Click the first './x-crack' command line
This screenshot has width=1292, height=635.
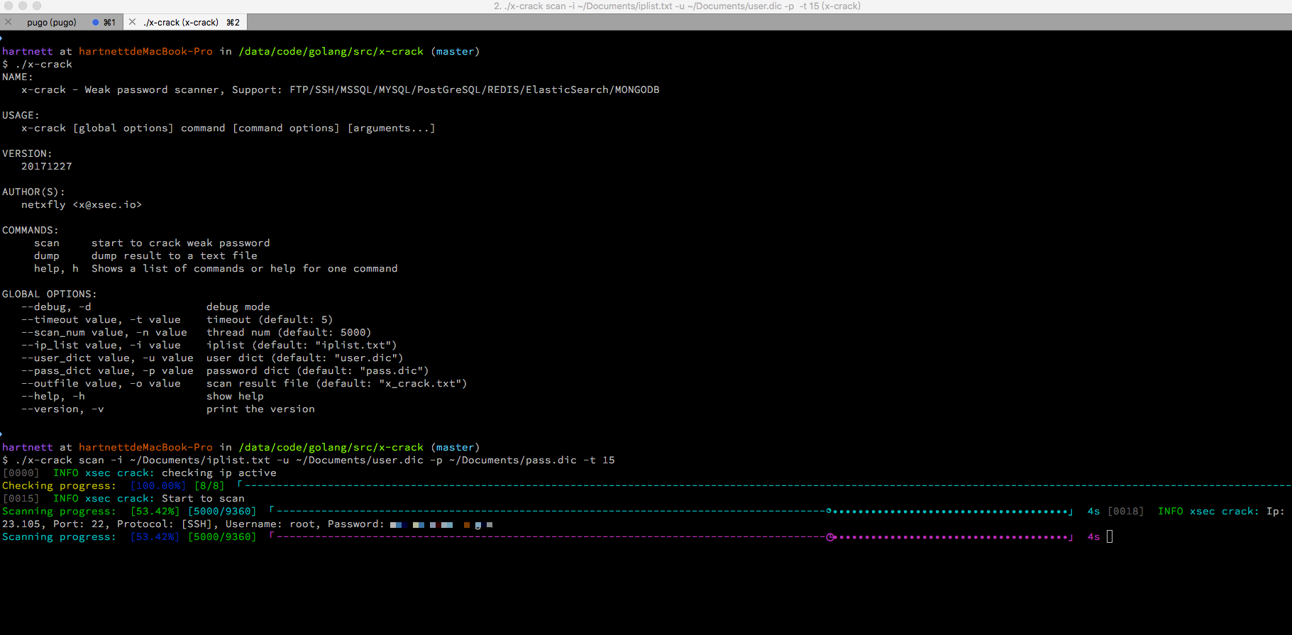tap(37, 64)
